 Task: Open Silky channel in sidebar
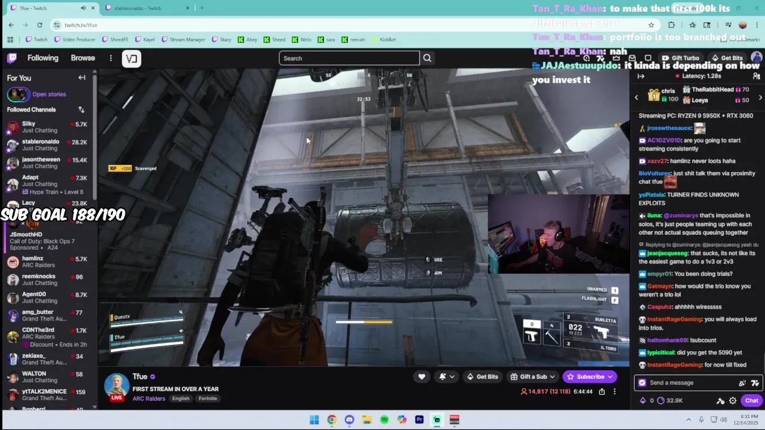click(48, 127)
